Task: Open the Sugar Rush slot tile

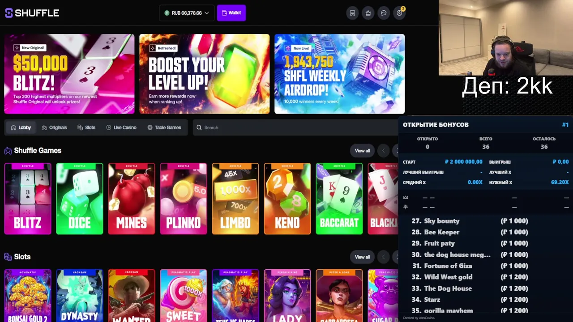Action: tap(383, 296)
